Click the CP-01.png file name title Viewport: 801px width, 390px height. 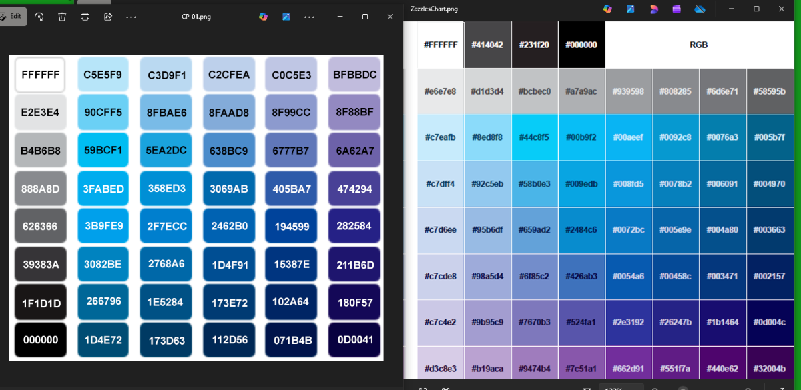point(196,17)
